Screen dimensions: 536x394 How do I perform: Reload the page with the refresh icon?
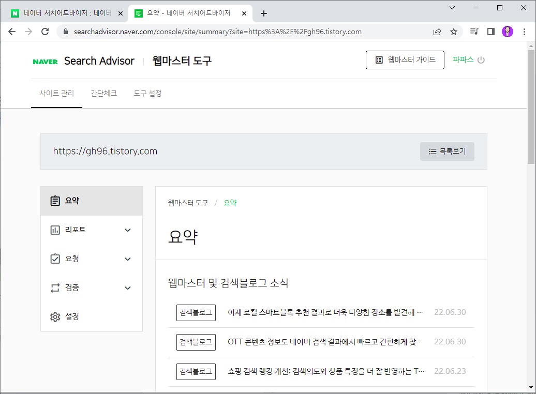45,32
